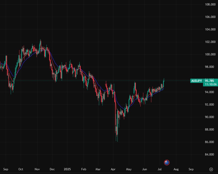Click the candle countdown timer 11:10:06

pos(211,84)
